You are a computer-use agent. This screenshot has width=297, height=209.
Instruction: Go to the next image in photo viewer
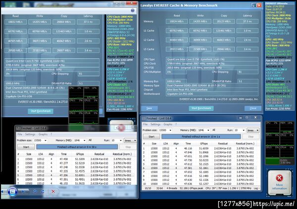pyautogui.click(x=23, y=192)
